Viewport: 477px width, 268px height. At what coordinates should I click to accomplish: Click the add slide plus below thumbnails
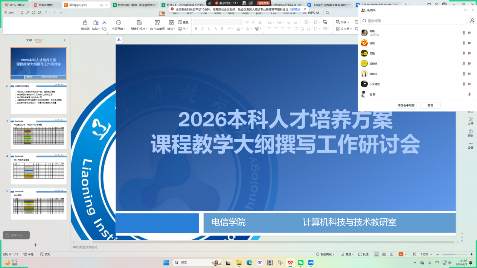coord(36,245)
